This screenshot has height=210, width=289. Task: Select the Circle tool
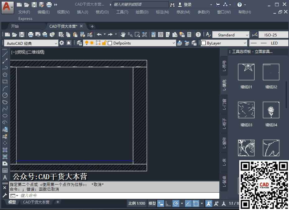(5, 95)
